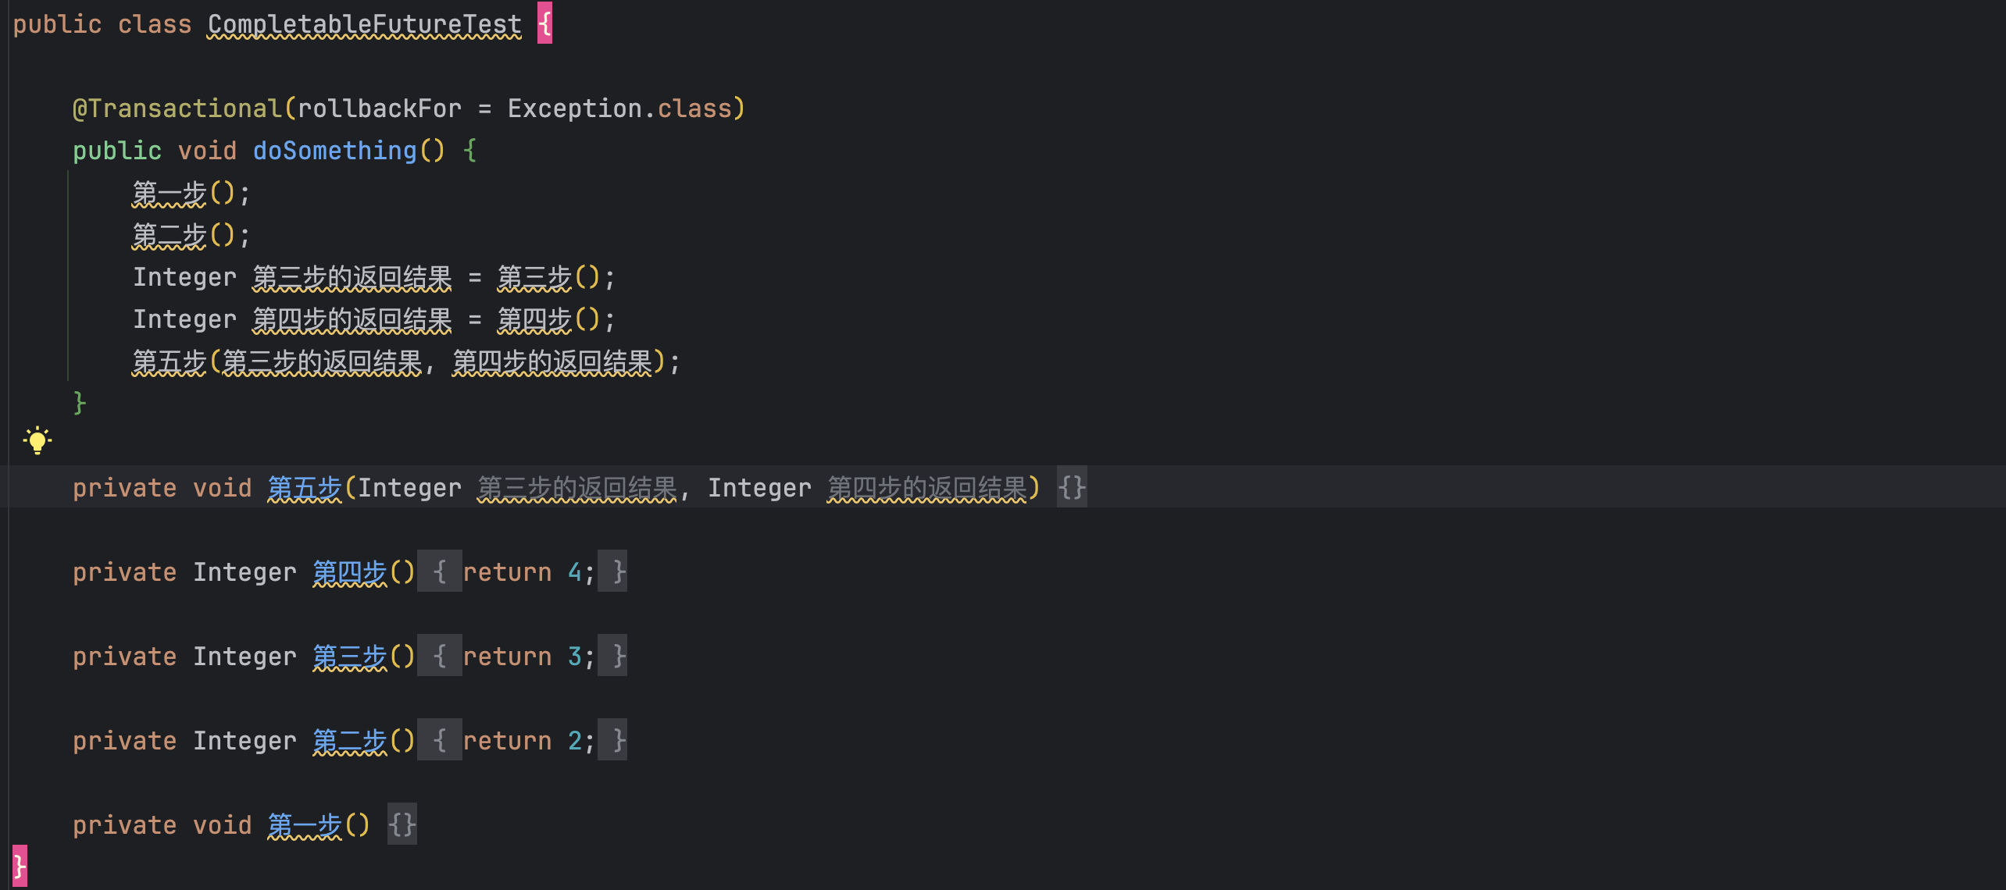Click the doSomething method name
This screenshot has height=890, width=2006.
(334, 151)
